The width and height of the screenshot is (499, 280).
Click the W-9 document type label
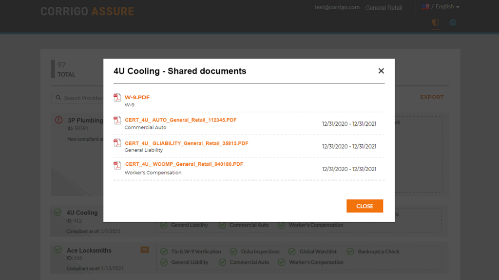(x=129, y=105)
